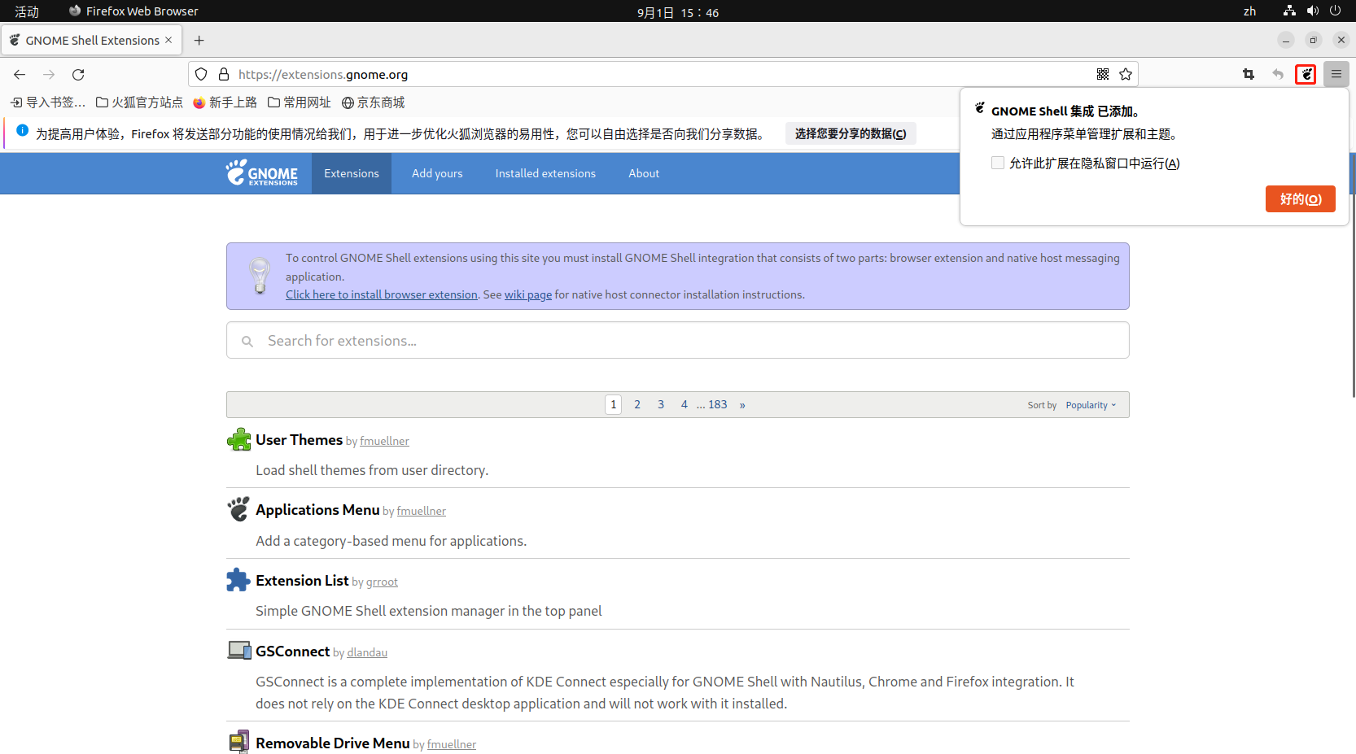Open the clock showing 9月1日 15:46
Image resolution: width=1356 pixels, height=754 pixels.
pyautogui.click(x=678, y=12)
